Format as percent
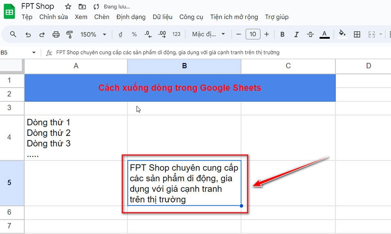 tap(134, 35)
